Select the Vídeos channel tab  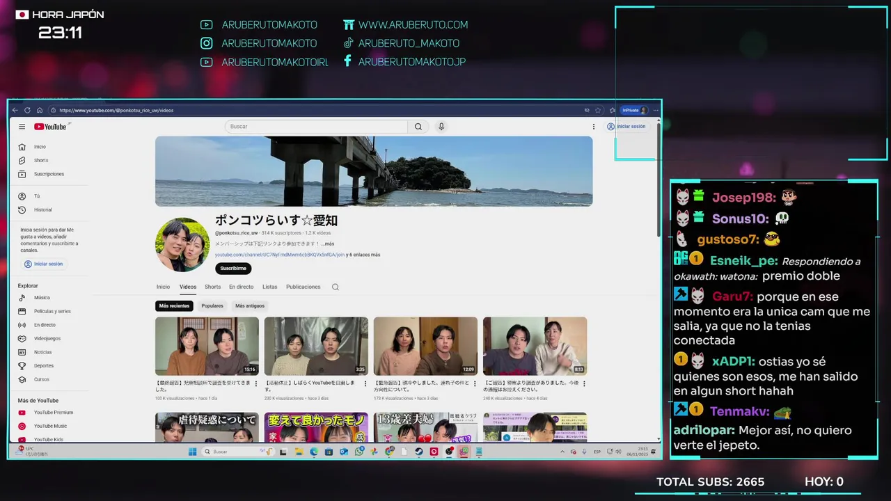pyautogui.click(x=188, y=287)
